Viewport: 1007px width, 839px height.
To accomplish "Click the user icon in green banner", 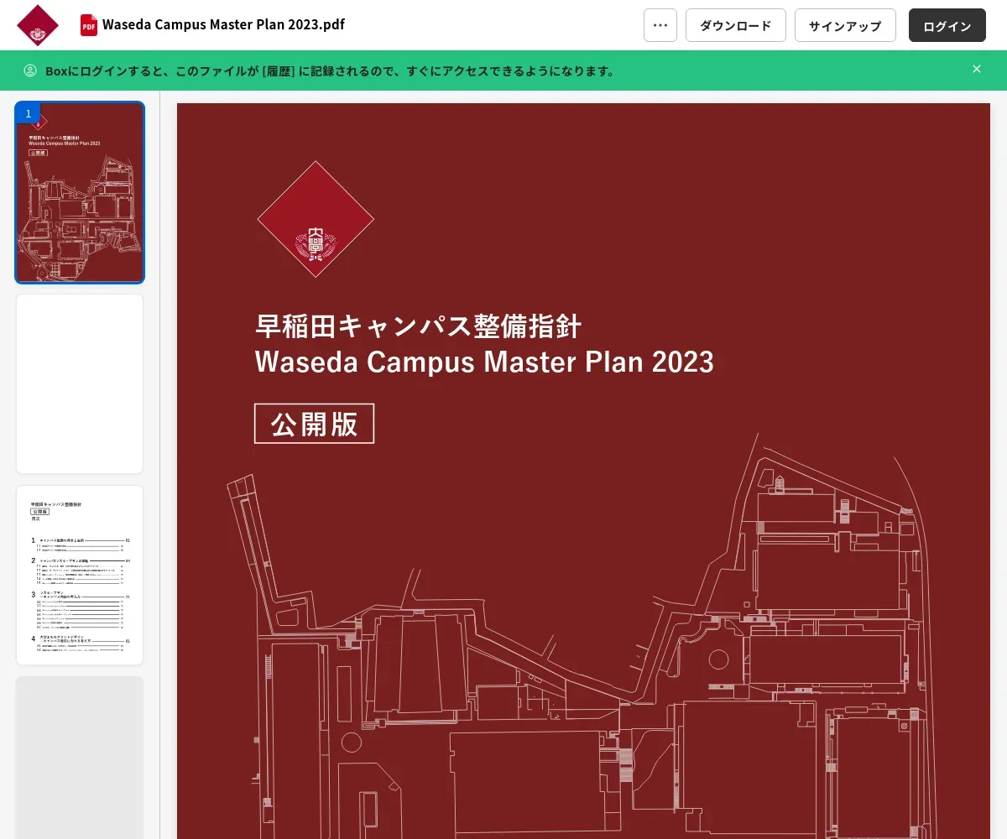I will 30,70.
